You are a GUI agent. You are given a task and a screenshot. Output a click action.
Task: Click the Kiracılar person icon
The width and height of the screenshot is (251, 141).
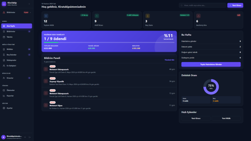(4, 78)
